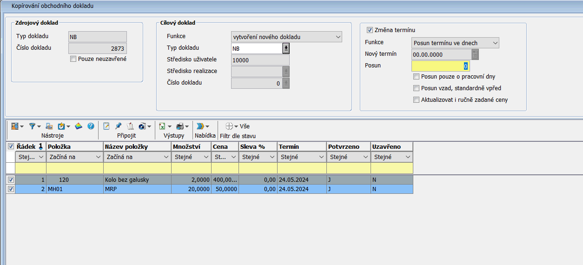Enable the Pouze neuzavřené checkbox
Screen dimensions: 583x265
point(73,59)
